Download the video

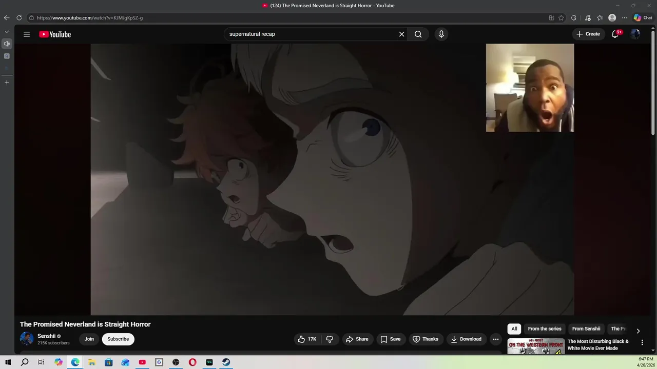466,339
